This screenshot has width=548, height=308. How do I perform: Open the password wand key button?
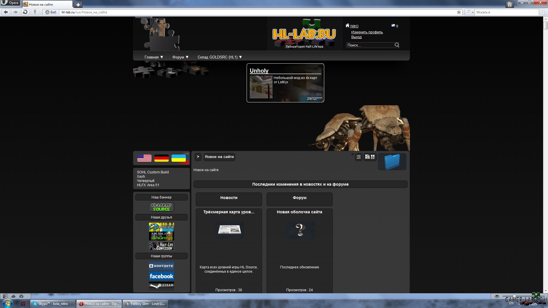[x=35, y=12]
